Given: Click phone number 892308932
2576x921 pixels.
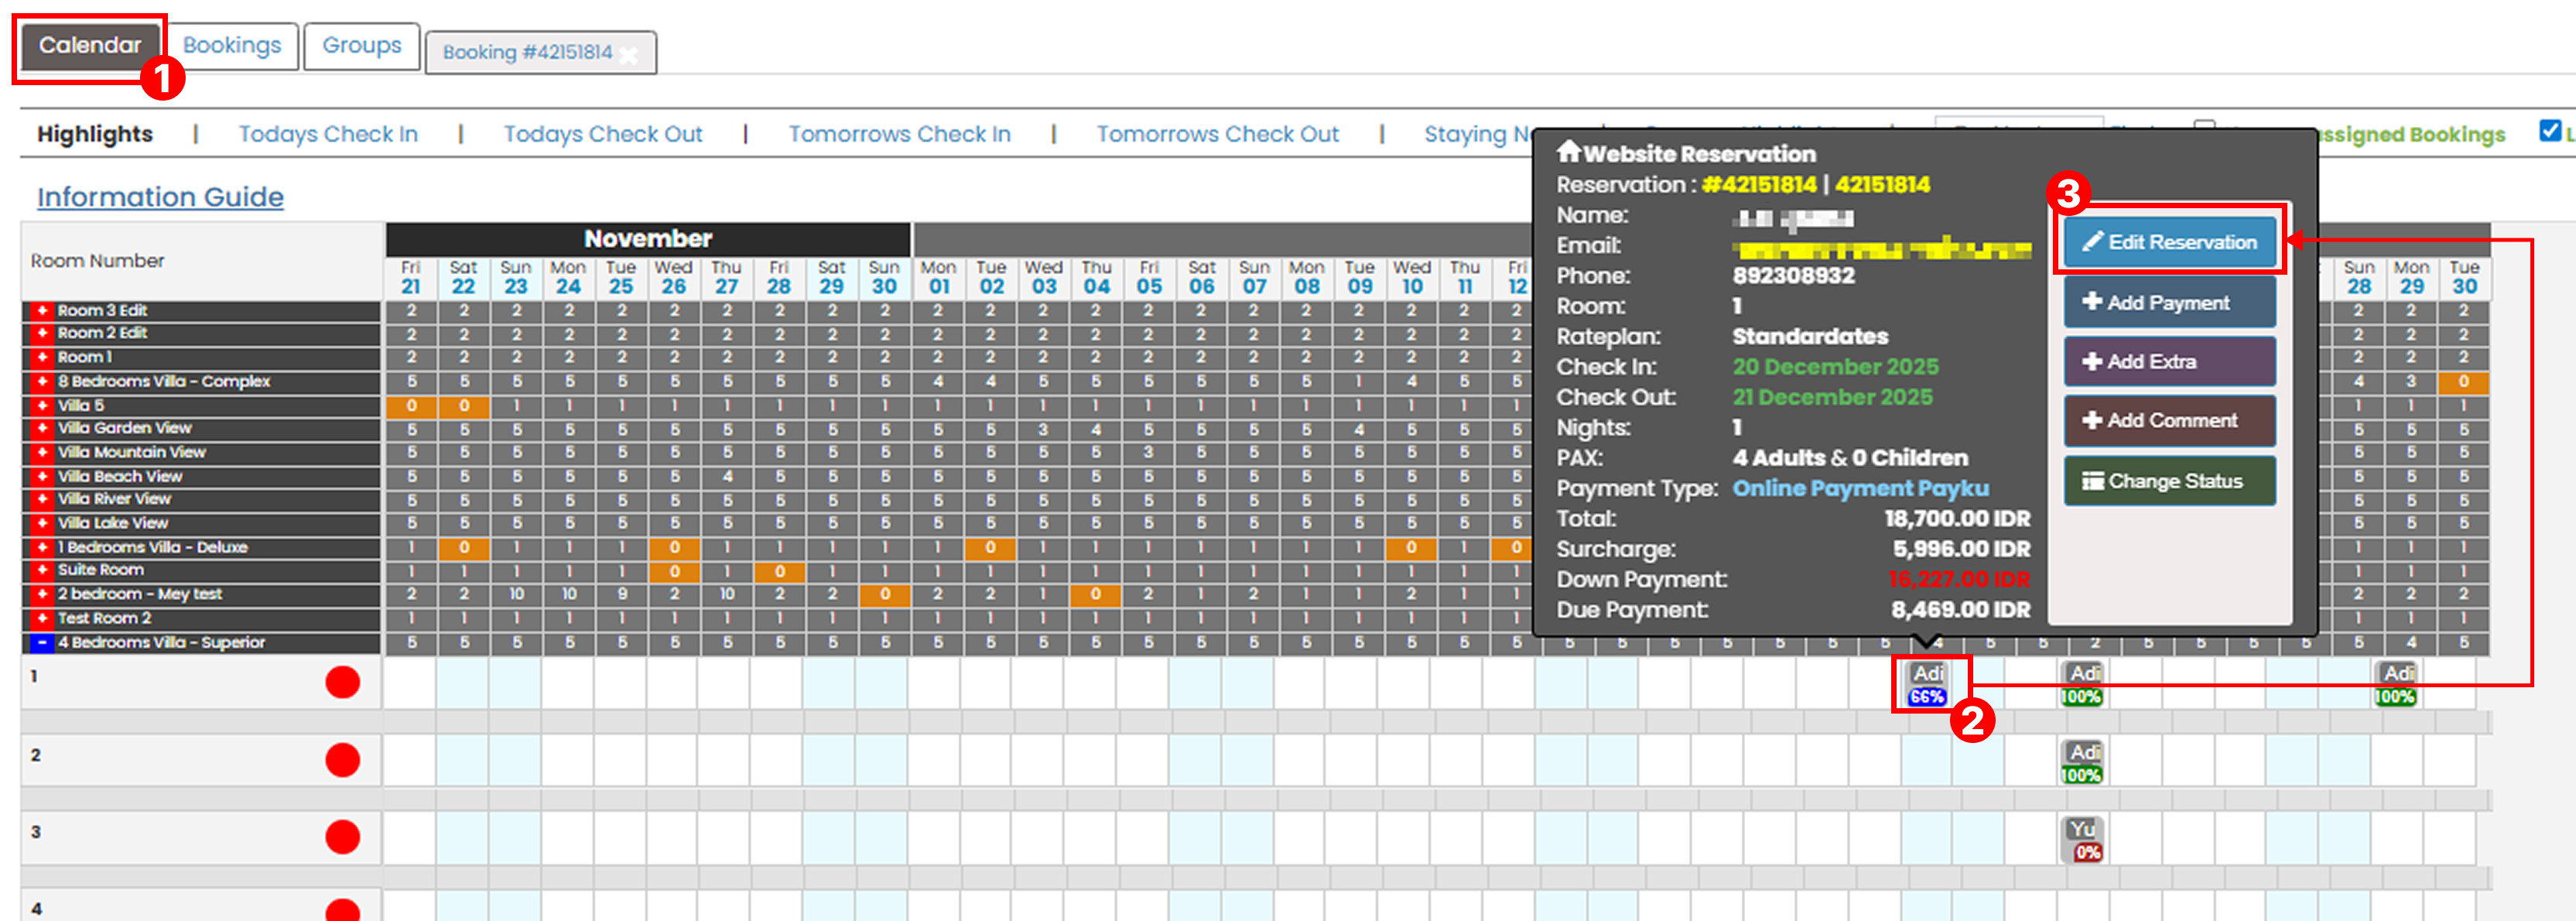Looking at the screenshot, I should [x=1793, y=276].
